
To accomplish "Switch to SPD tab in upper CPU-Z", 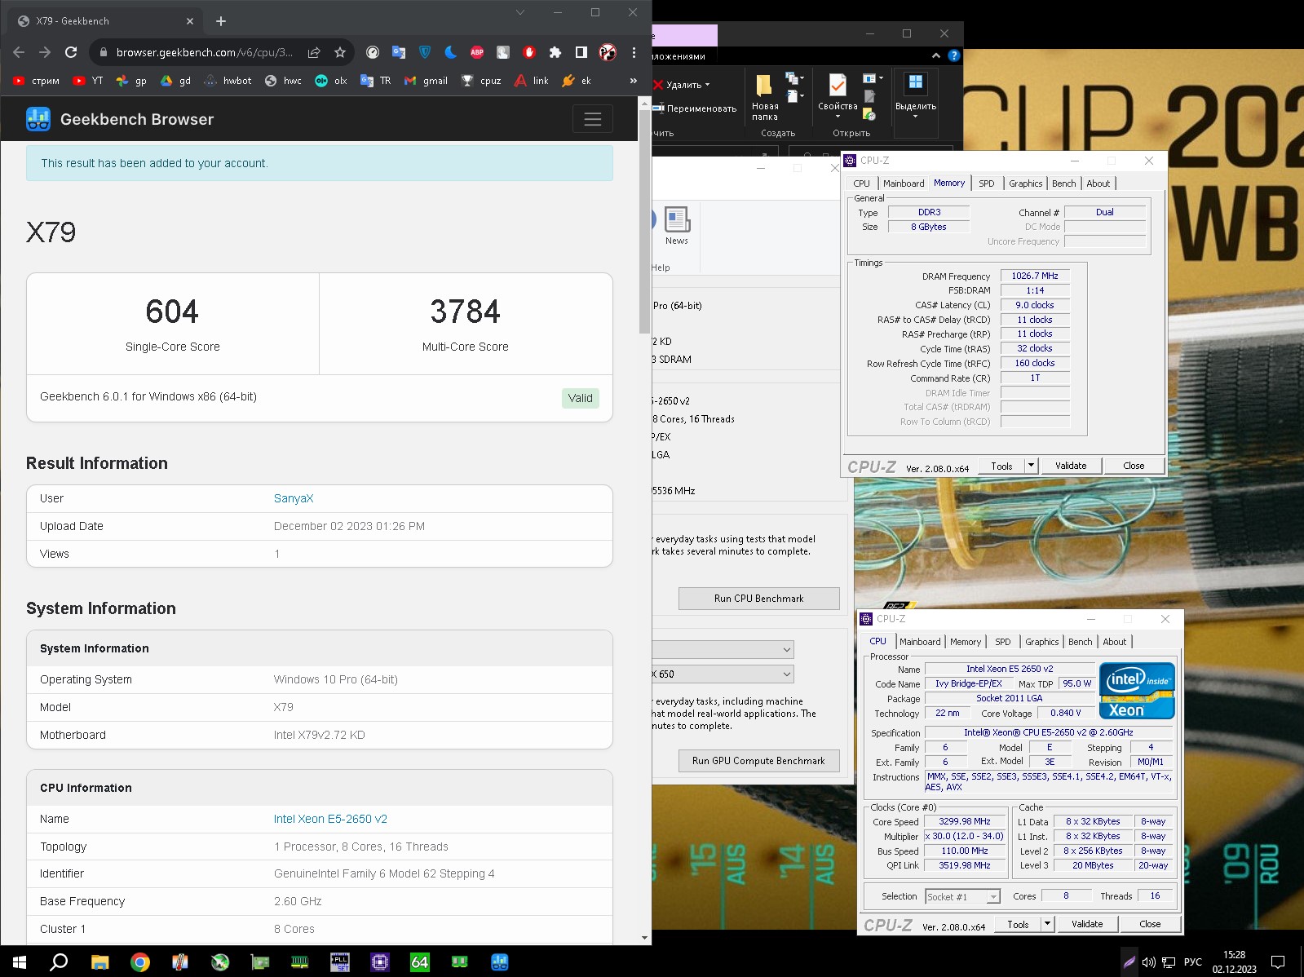I will pyautogui.click(x=987, y=183).
